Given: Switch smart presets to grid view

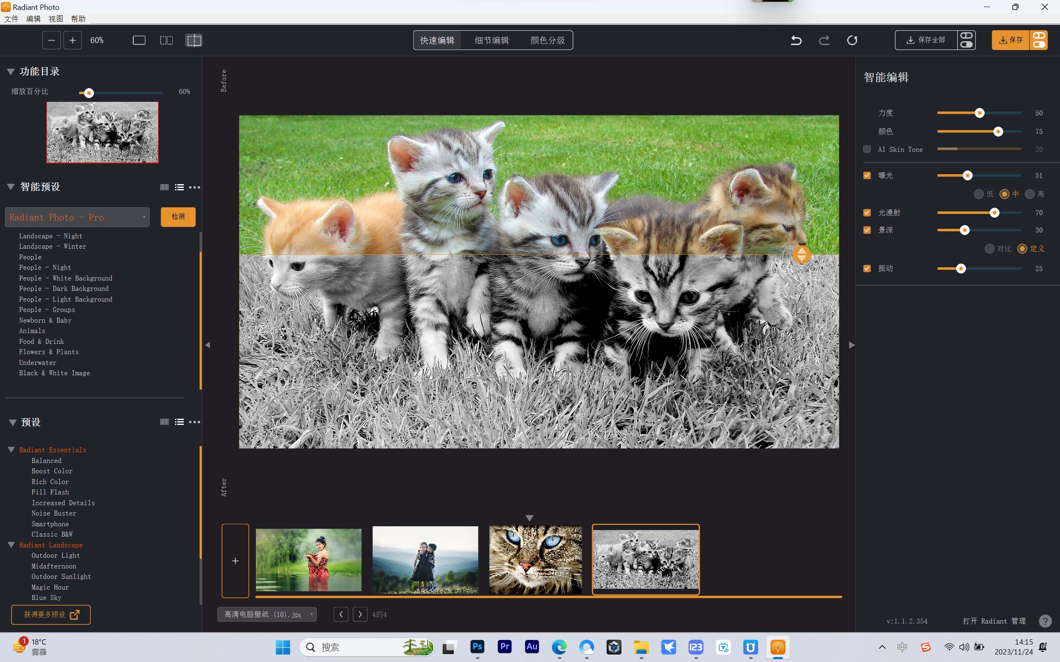Looking at the screenshot, I should click(164, 187).
